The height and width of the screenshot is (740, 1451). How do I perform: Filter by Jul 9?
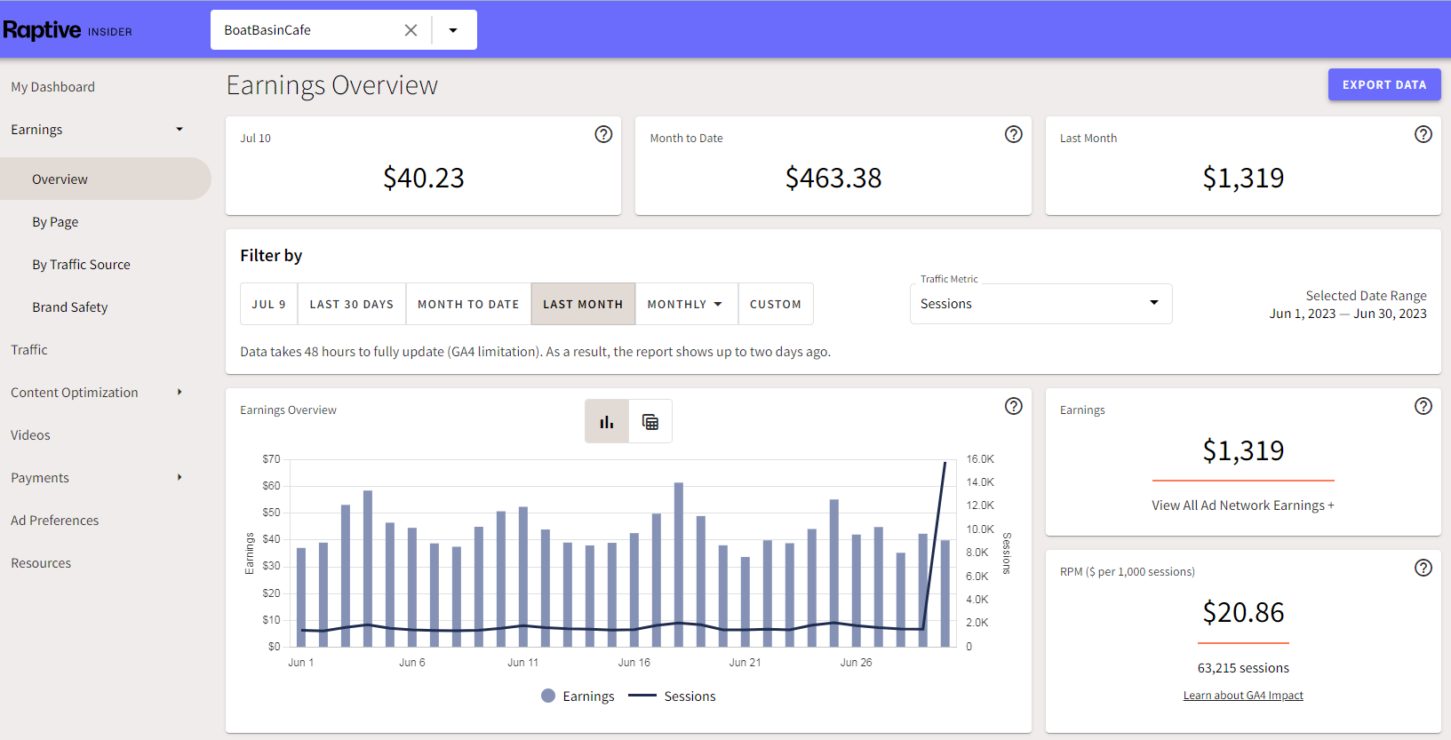[269, 304]
